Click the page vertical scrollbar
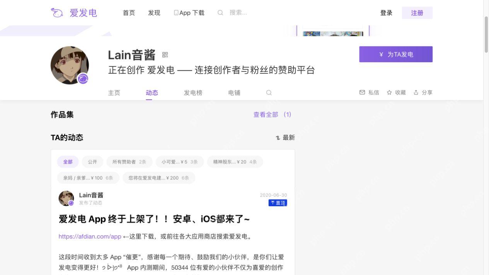Screen dimensions: 489x275 coord(486,35)
